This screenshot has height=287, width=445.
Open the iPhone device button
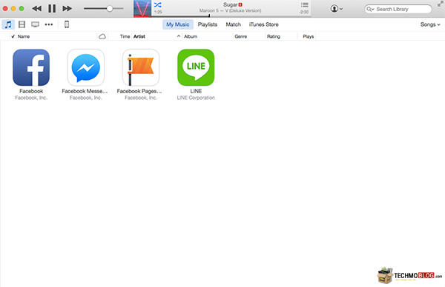tap(67, 24)
